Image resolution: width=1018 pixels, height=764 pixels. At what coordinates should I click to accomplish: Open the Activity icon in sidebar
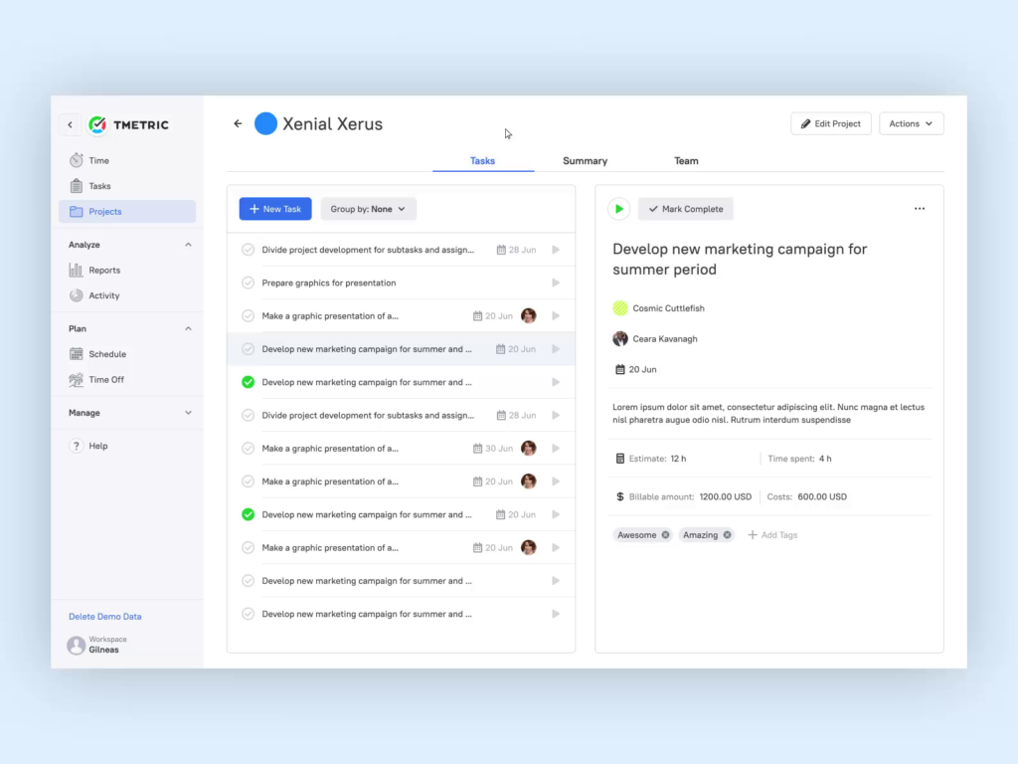pos(77,295)
